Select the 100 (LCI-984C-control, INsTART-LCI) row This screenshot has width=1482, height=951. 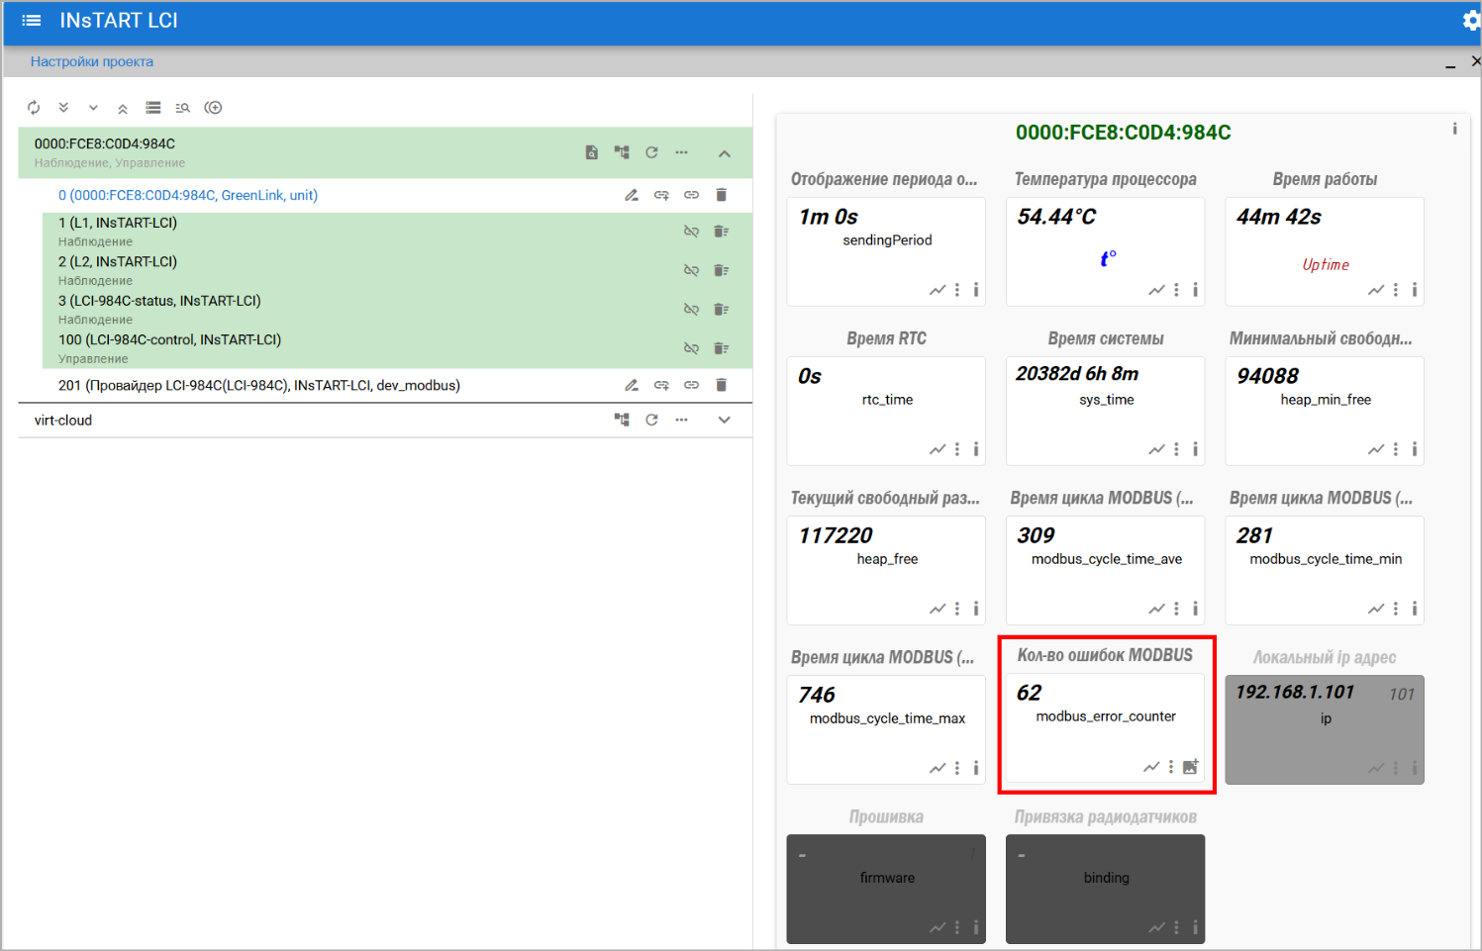coord(397,348)
